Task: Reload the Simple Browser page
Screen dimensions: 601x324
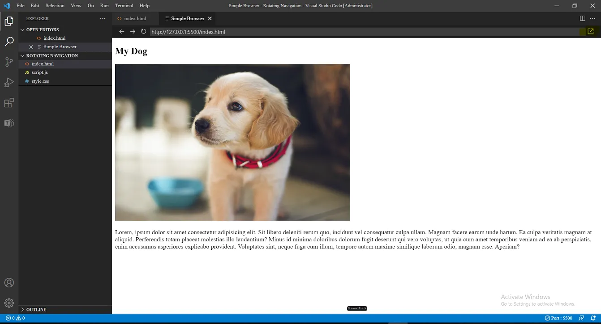Action: pos(143,32)
